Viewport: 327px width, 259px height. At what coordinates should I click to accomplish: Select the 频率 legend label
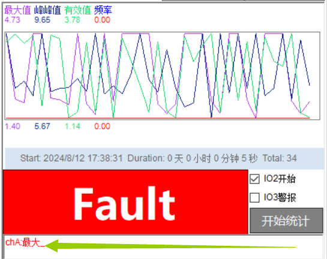(103, 10)
